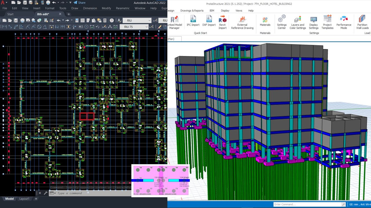Viewport: 371px width, 208px height.
Task: Select the Radius dimension tool
Action: (x=28, y=27)
